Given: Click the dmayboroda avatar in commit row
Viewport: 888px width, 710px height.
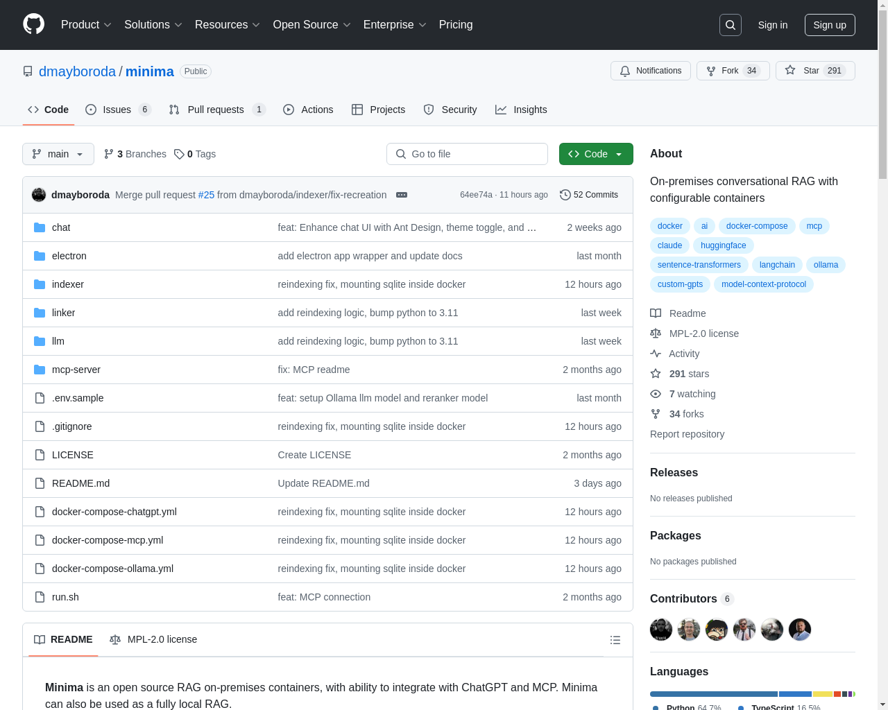Looking at the screenshot, I should tap(39, 195).
